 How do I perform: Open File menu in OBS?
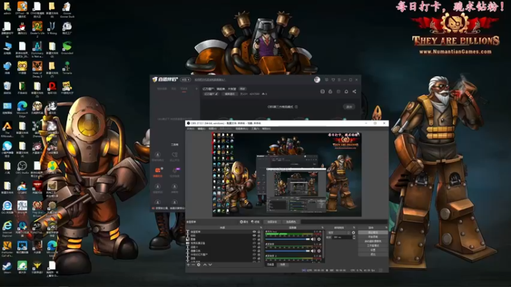click(x=190, y=129)
